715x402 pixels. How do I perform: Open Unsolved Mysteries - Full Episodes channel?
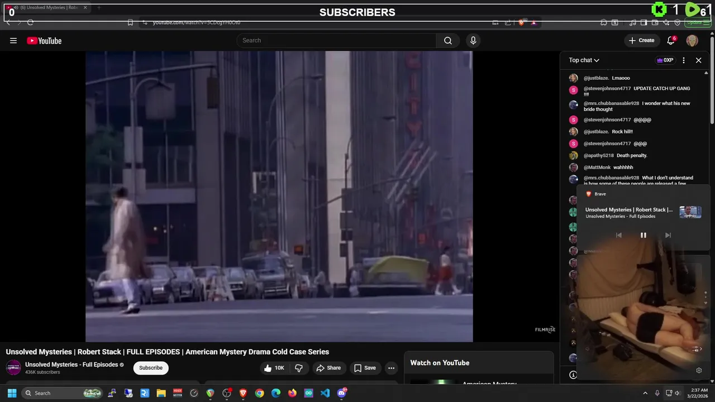click(71, 364)
